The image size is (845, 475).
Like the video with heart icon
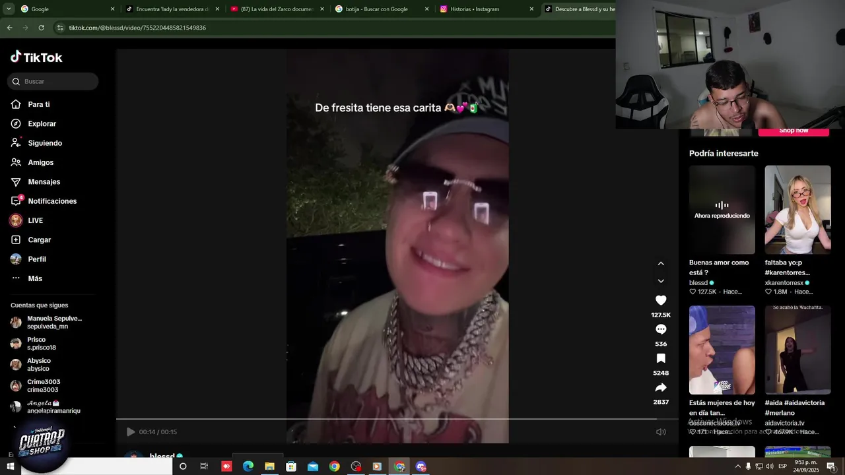[661, 300]
